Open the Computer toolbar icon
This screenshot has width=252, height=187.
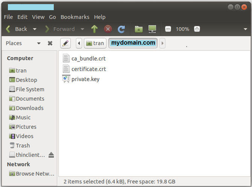pyautogui.click(x=152, y=29)
